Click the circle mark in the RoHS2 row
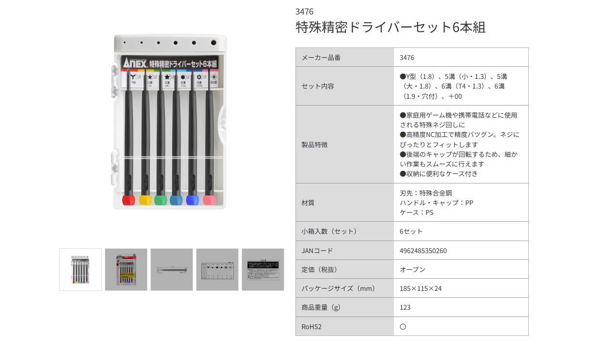Image resolution: width=603 pixels, height=348 pixels. click(403, 327)
